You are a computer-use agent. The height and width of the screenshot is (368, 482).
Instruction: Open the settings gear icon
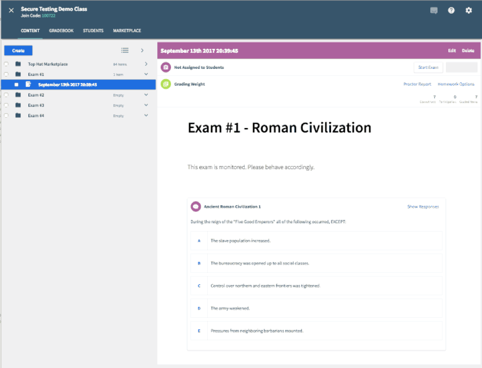(468, 10)
